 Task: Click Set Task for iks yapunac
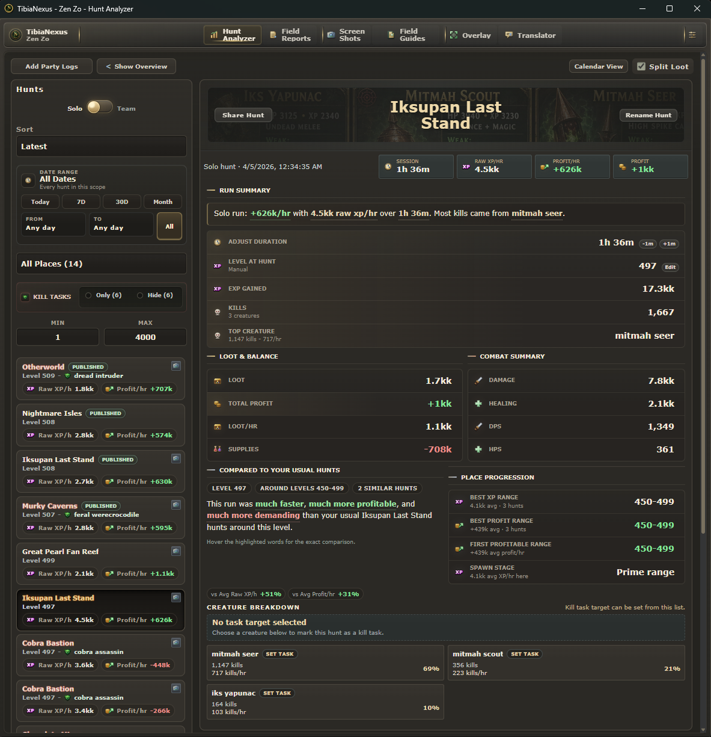[x=277, y=693]
